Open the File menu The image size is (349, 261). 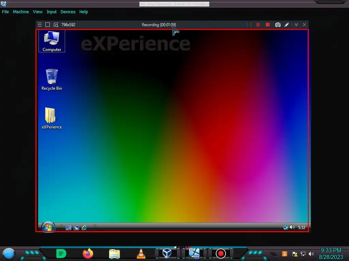[5, 12]
